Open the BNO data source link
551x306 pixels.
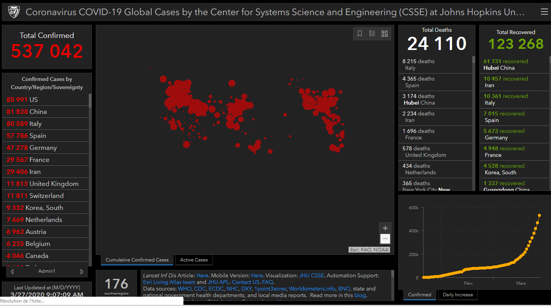point(344,289)
